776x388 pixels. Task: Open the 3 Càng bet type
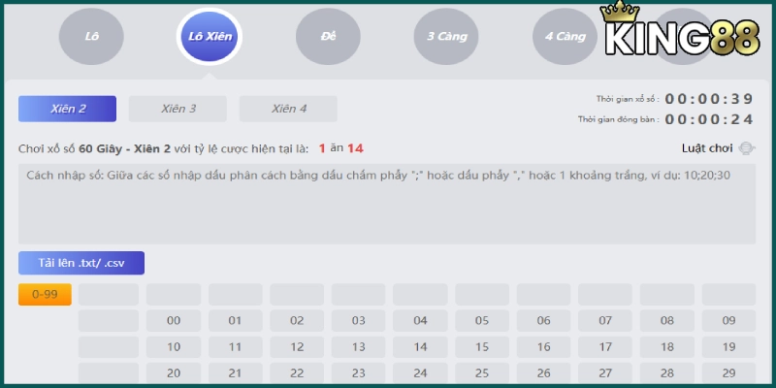(x=446, y=37)
